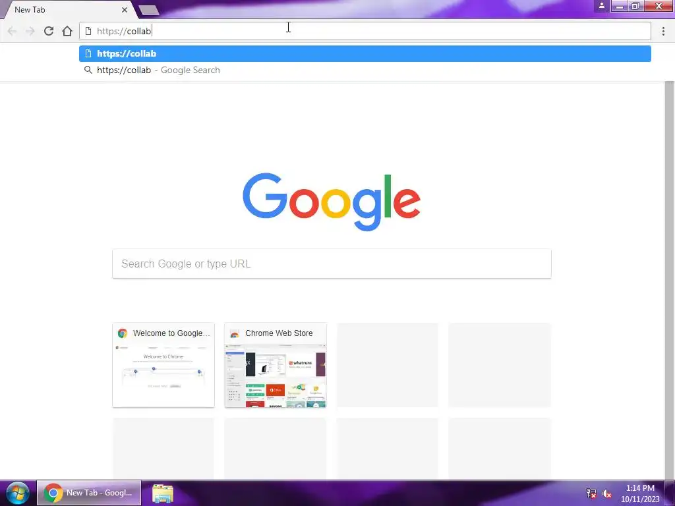Reload the current page
675x506 pixels.
point(49,31)
